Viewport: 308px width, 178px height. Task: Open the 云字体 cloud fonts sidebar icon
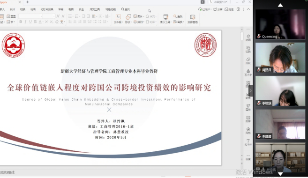pyautogui.click(x=248, y=142)
